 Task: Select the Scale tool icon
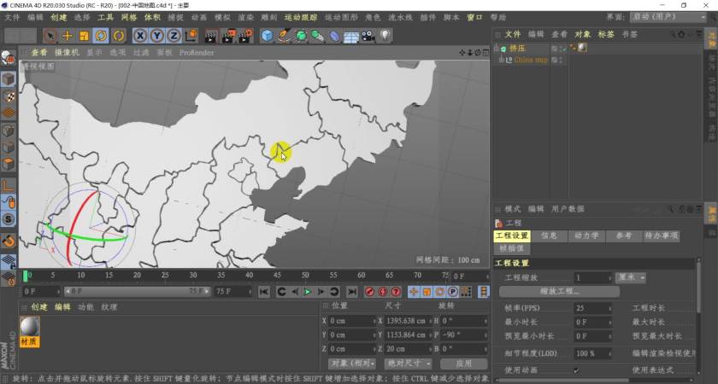(x=85, y=35)
